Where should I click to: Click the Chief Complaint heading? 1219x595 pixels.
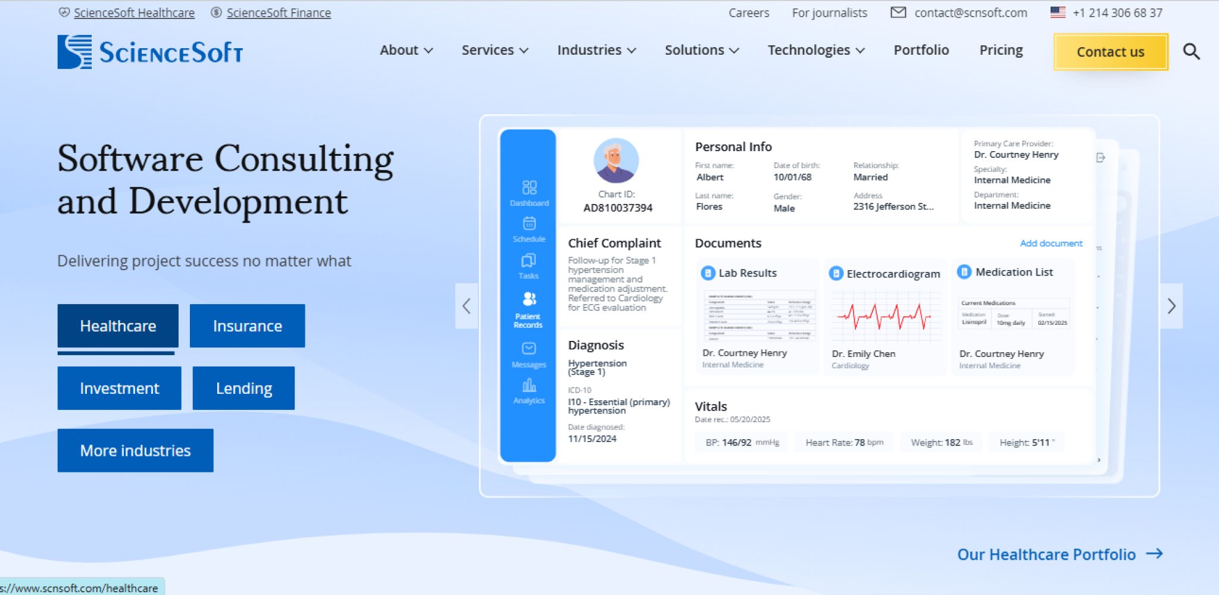pos(614,243)
